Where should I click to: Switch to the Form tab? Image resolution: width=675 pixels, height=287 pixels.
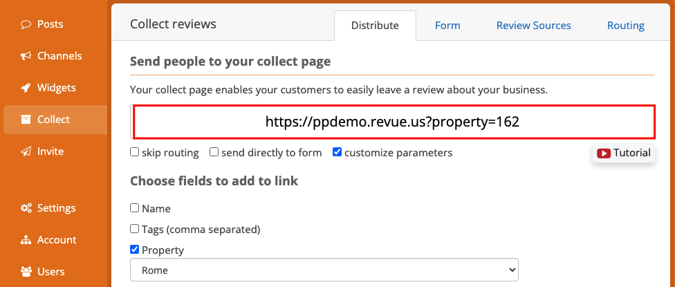pos(447,26)
